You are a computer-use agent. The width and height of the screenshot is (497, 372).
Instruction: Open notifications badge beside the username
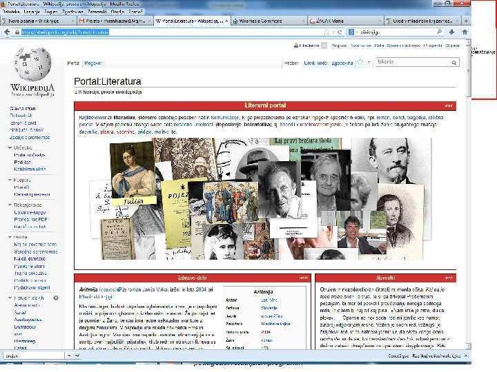(x=324, y=45)
